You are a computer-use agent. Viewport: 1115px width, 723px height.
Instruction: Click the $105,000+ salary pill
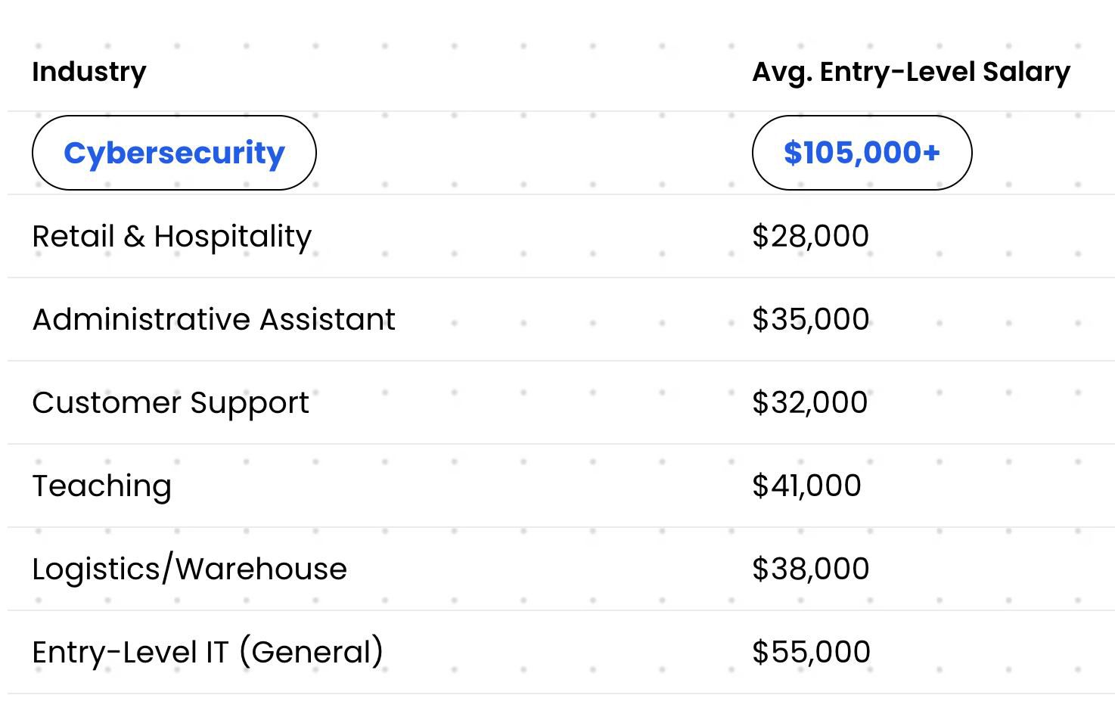click(x=862, y=153)
